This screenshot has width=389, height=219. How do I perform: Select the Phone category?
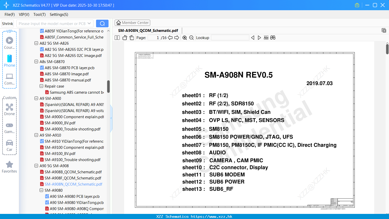(x=9, y=61)
